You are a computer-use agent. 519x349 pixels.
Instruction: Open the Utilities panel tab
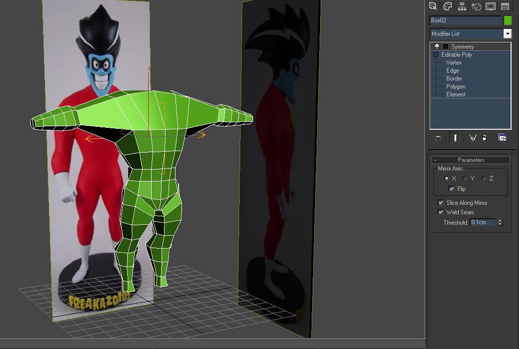click(505, 6)
